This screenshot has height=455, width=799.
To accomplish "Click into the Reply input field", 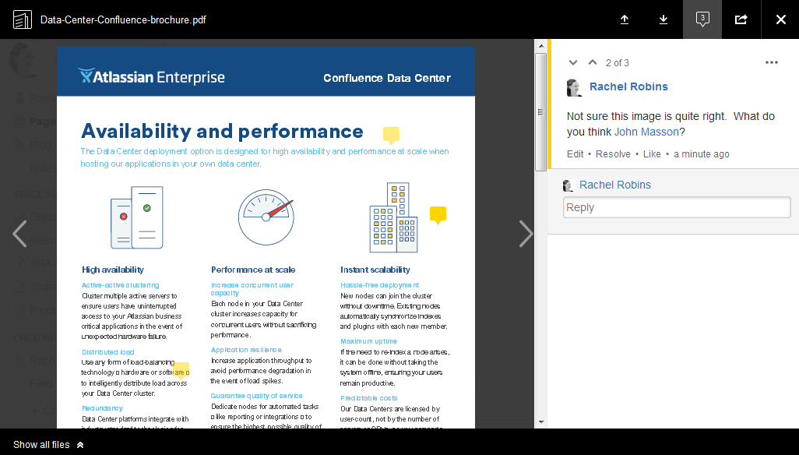I will (x=677, y=207).
